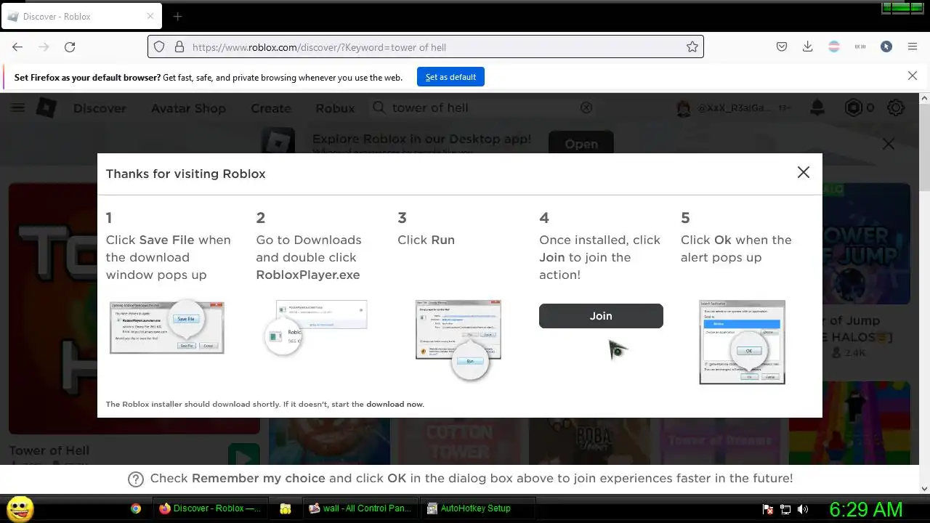Click the RobloxPlayer.exe text in step two
Screen dimensions: 930x523
[x=308, y=275]
